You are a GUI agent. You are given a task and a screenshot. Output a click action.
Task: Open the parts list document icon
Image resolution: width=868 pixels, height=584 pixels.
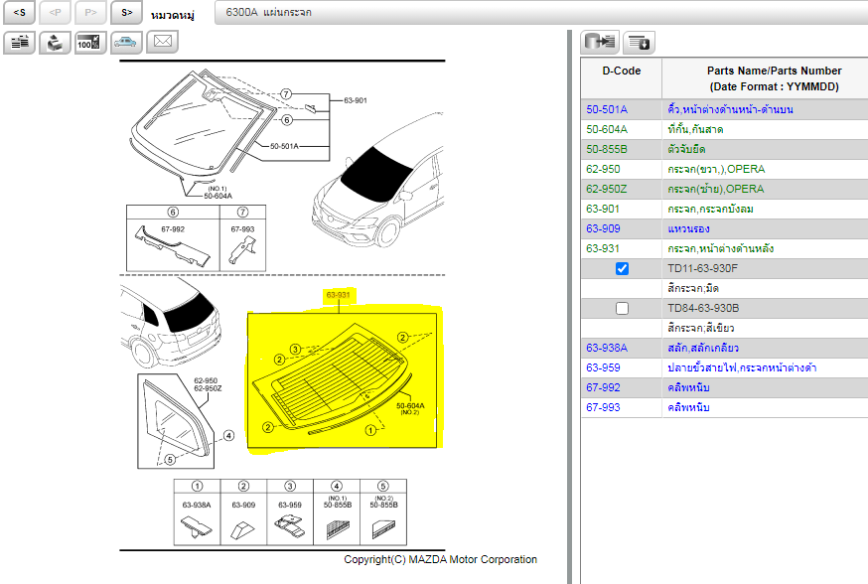click(x=20, y=42)
